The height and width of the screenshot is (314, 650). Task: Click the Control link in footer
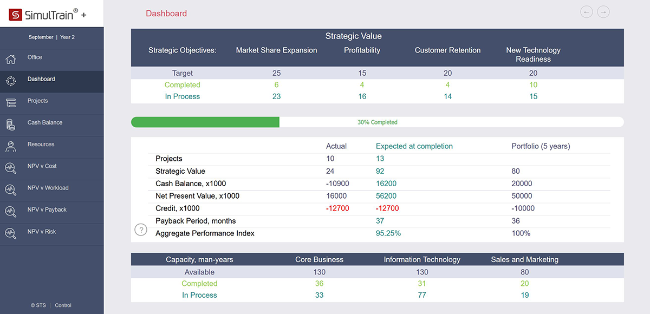coord(63,305)
